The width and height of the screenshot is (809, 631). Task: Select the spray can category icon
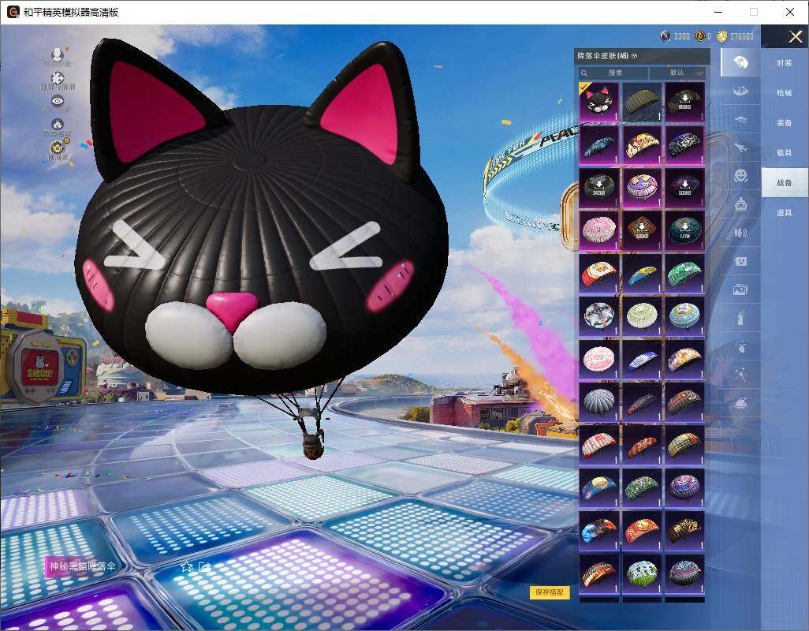coord(740,318)
